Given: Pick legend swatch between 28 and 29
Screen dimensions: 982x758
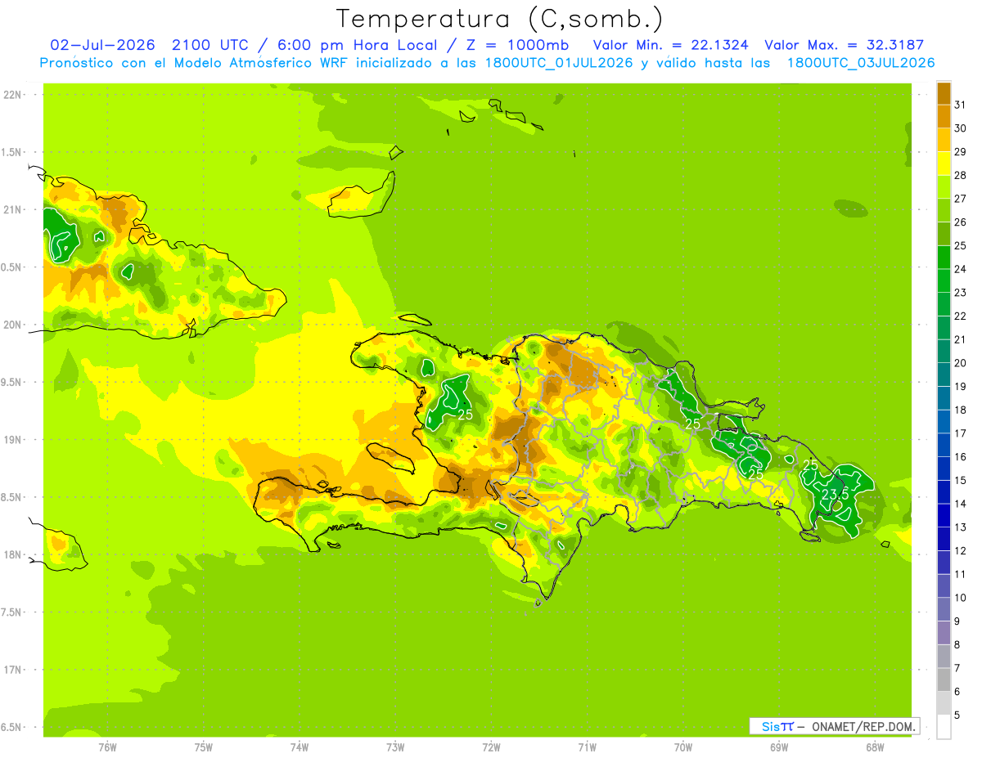Looking at the screenshot, I should pos(944,164).
